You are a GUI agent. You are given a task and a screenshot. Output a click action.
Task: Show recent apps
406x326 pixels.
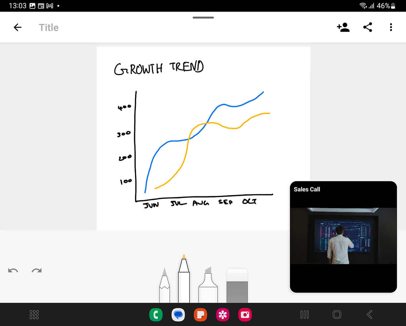coord(304,315)
